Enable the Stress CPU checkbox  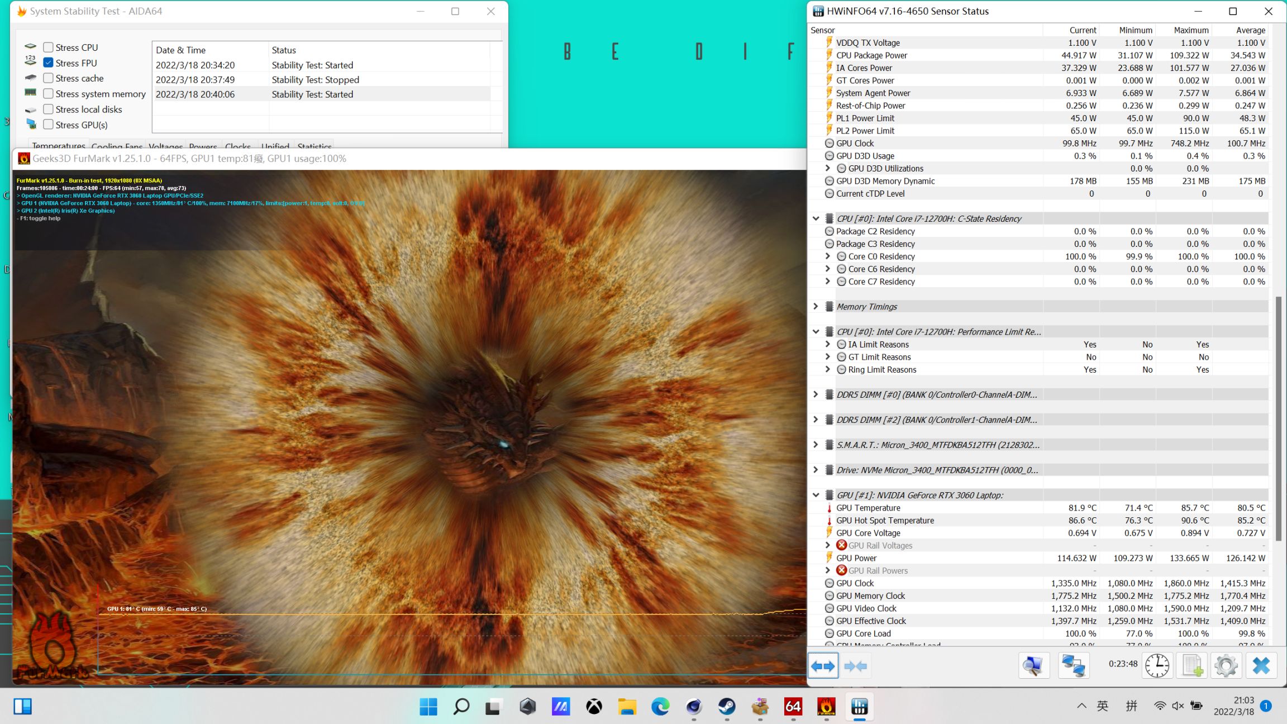coord(49,47)
